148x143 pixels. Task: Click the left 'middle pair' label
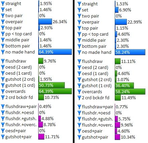pyautogui.click(x=17, y=40)
